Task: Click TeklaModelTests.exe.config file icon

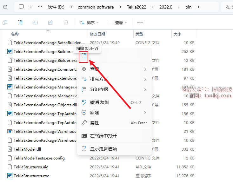Action: (x=10, y=158)
